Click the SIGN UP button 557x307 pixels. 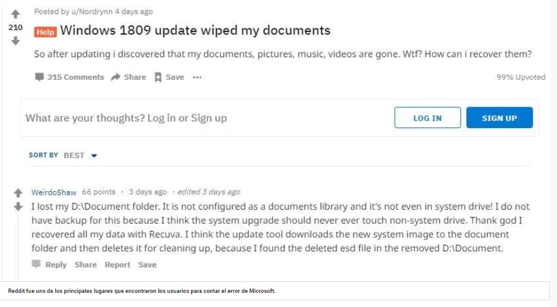point(499,118)
